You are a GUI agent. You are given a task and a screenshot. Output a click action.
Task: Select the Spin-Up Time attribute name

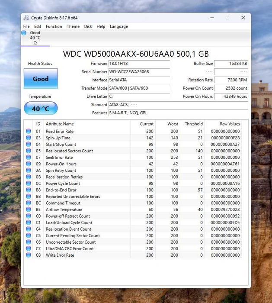(58, 138)
